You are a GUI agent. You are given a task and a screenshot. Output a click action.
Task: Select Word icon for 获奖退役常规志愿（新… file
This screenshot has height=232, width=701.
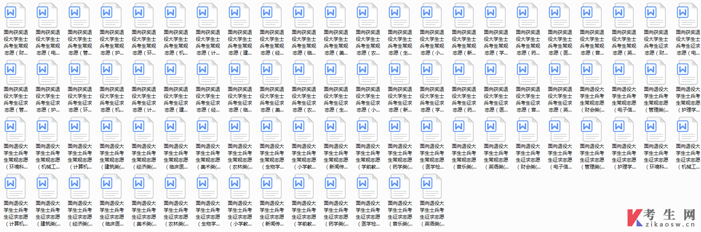(x=463, y=15)
